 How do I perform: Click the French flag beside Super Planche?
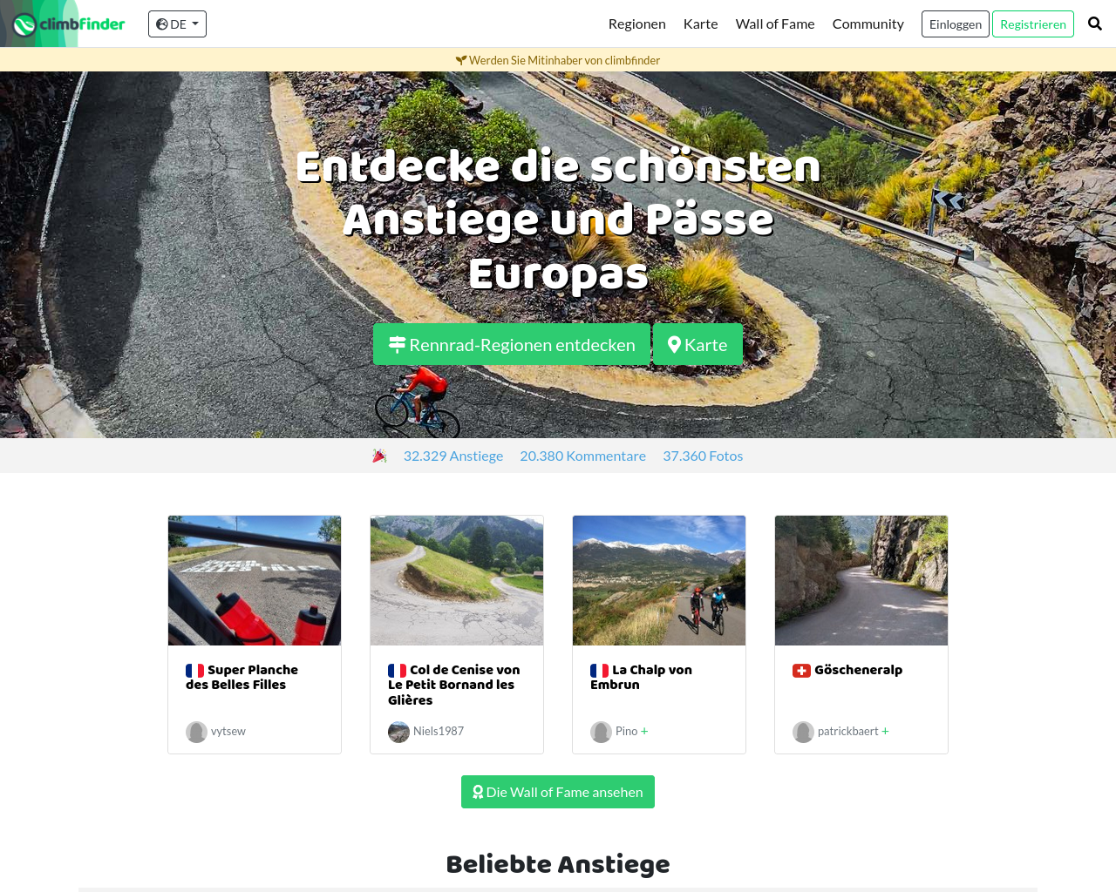tap(194, 670)
